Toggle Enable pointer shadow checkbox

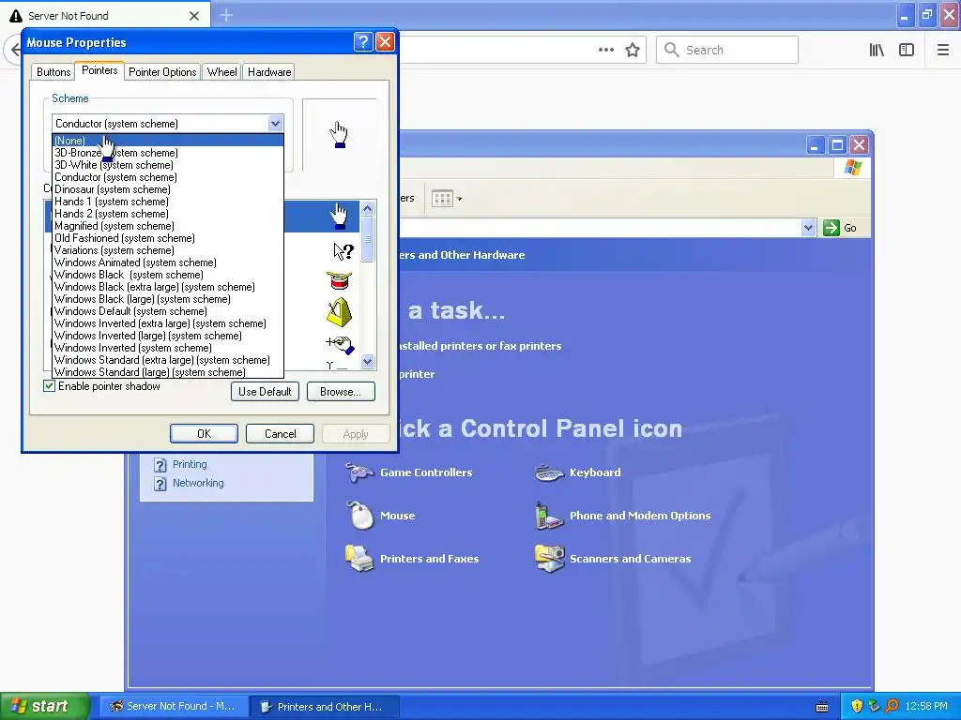pyautogui.click(x=49, y=386)
